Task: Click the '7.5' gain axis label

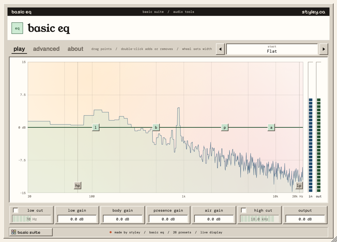Action: tap(23, 95)
